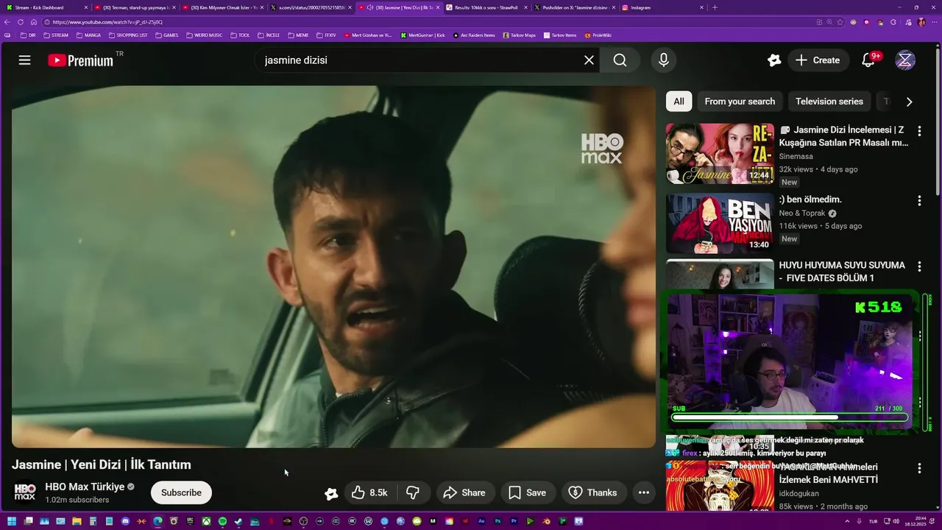Select the Television series chip
The height and width of the screenshot is (530, 942).
click(829, 102)
